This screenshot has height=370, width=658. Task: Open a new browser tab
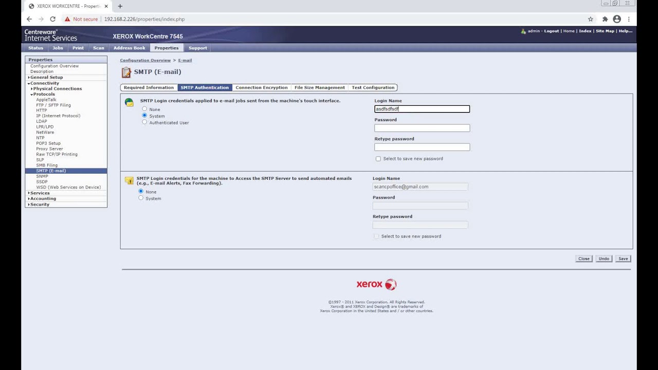pyautogui.click(x=120, y=6)
